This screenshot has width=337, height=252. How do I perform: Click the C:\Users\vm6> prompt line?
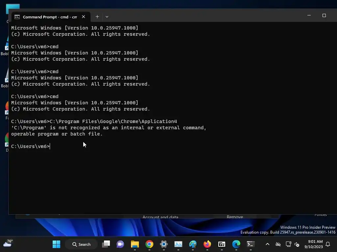pos(30,146)
